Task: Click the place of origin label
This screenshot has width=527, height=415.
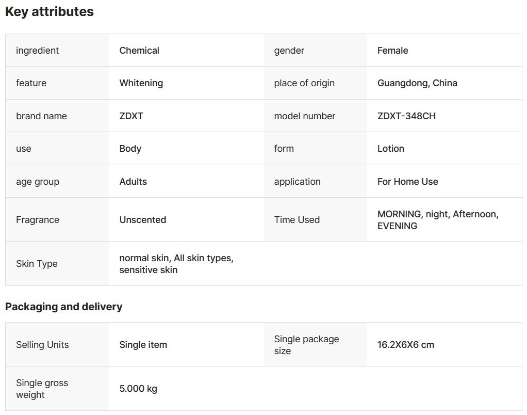Action: (304, 83)
